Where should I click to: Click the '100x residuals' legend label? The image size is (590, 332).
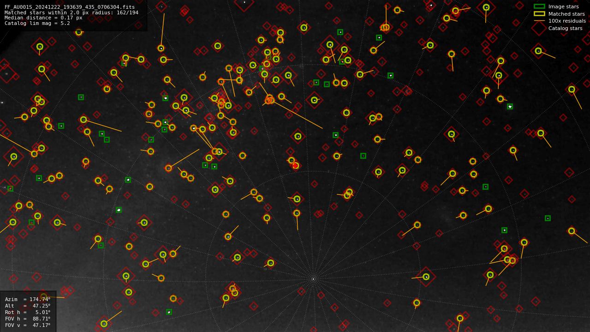coord(567,21)
